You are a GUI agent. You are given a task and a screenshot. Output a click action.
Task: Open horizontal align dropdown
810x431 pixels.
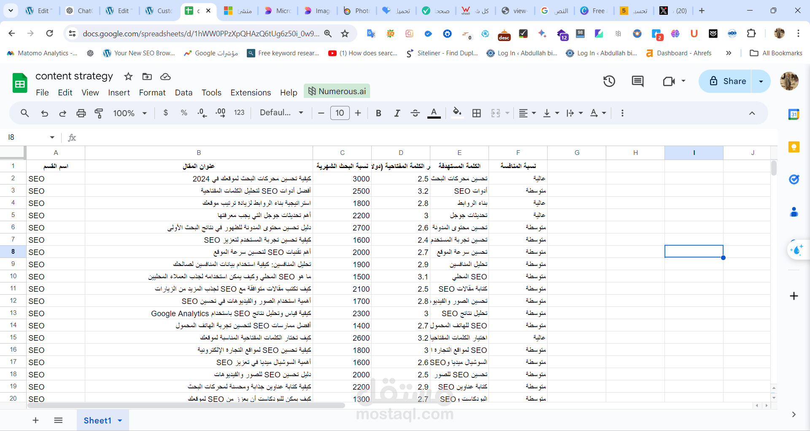pos(527,113)
